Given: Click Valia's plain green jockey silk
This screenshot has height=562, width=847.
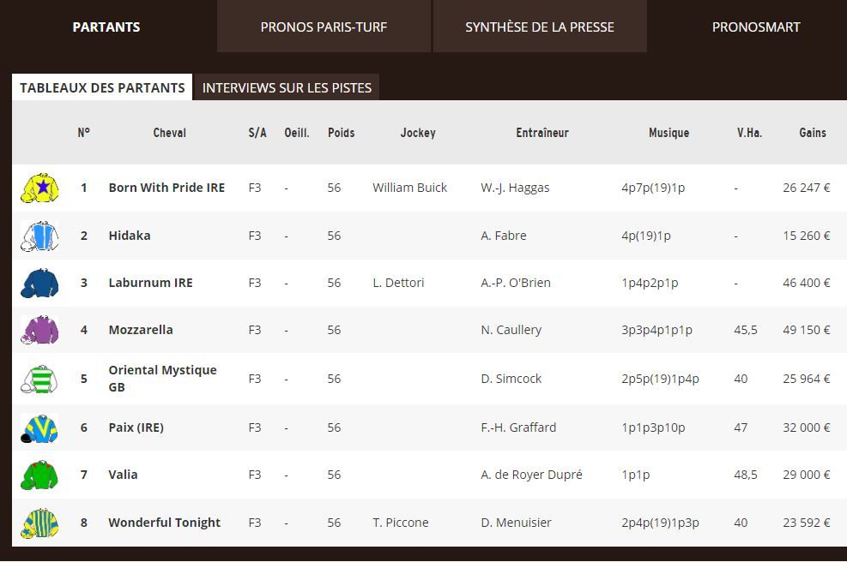Looking at the screenshot, I should (39, 475).
